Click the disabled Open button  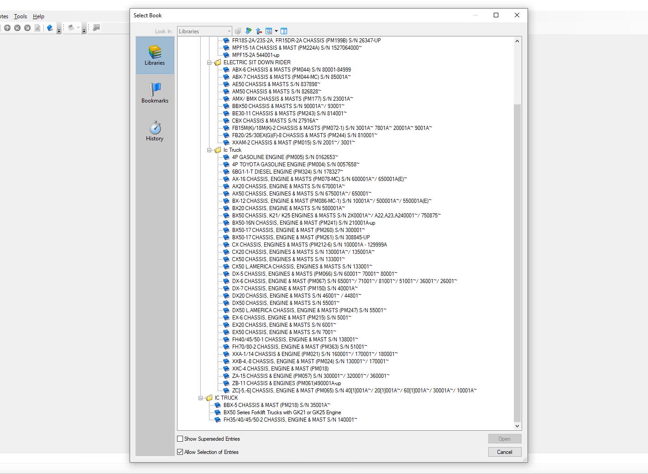click(504, 439)
